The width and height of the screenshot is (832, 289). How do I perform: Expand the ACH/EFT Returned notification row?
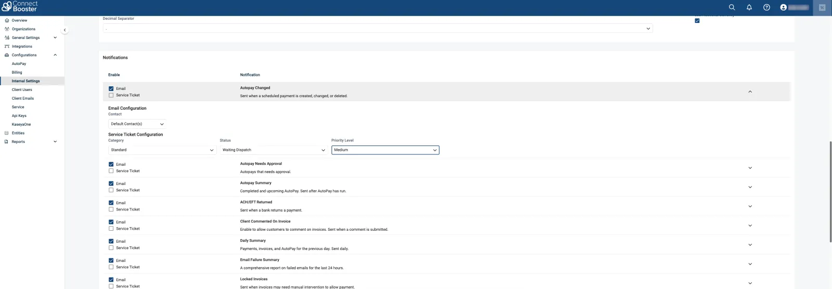[x=750, y=206]
